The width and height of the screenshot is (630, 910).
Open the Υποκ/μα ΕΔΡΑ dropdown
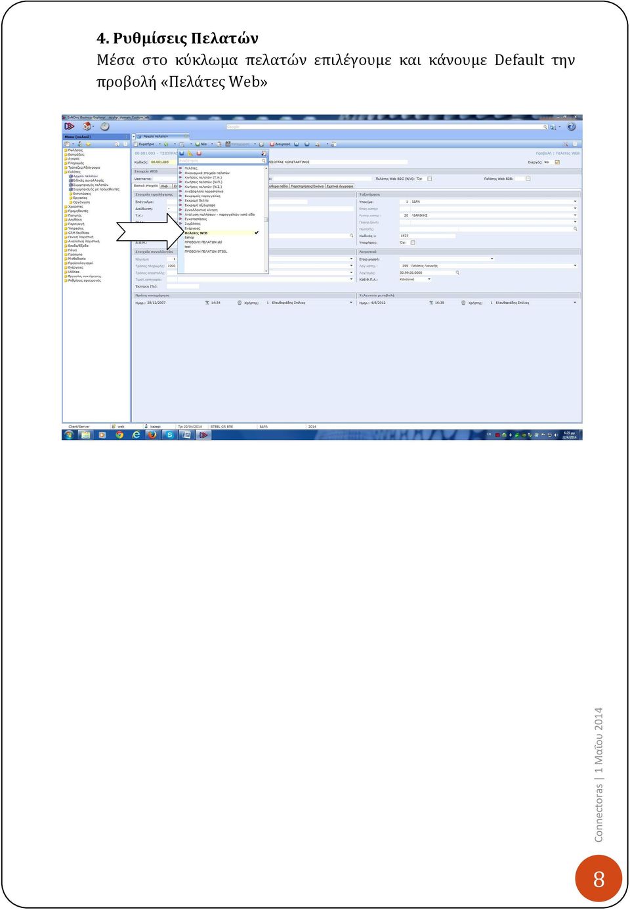[x=576, y=202]
